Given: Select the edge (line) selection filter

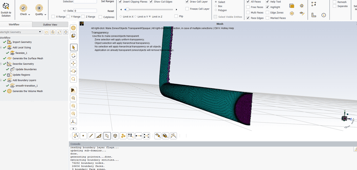Looking at the screenshot, I should [x=91, y=136].
